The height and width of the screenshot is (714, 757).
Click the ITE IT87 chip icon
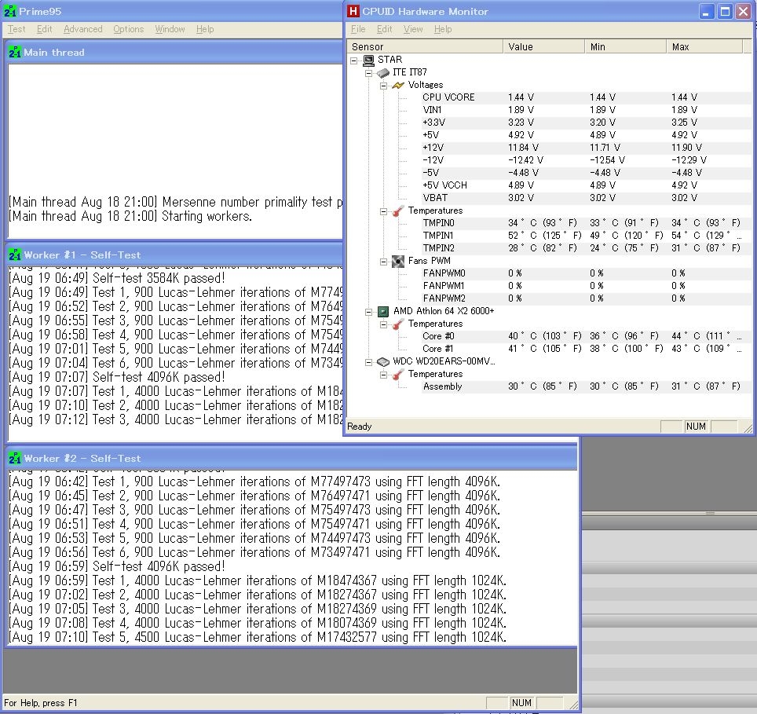(383, 72)
